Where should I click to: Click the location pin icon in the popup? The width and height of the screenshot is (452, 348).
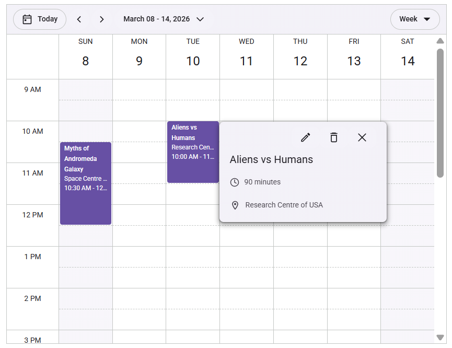click(235, 205)
